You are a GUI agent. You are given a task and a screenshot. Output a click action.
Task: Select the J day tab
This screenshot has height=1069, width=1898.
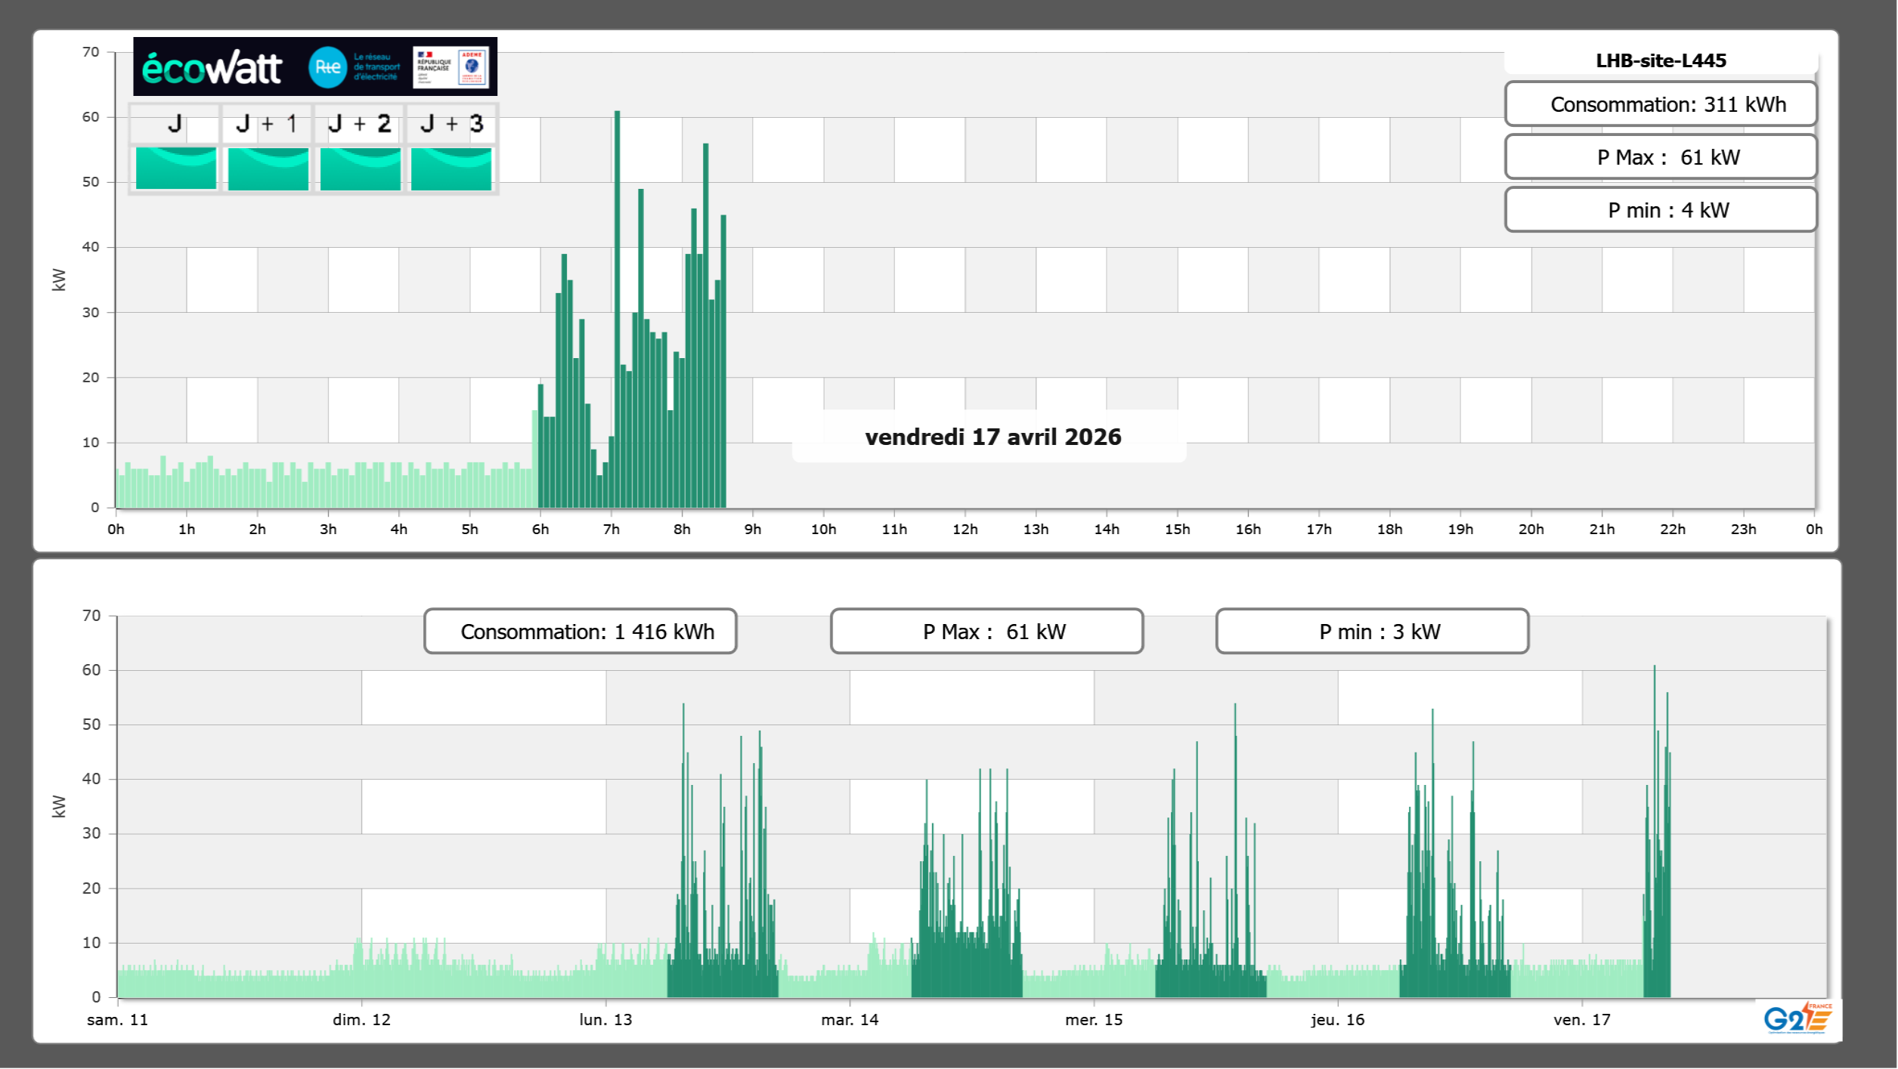[175, 124]
